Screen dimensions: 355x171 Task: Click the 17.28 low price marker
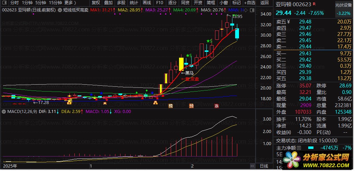point(44,103)
